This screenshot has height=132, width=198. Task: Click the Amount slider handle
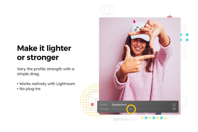[131, 109]
